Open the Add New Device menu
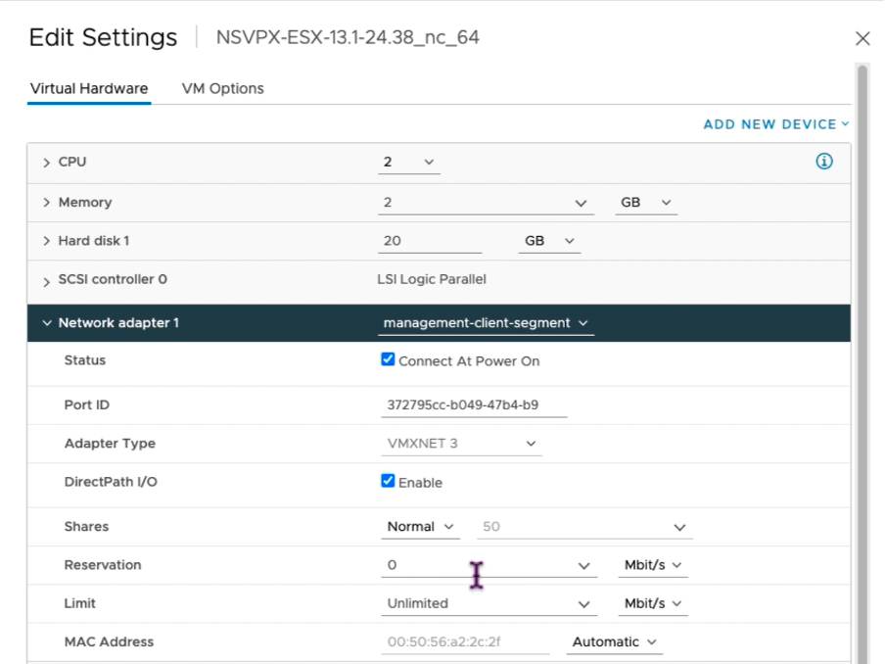Screen dimensions: 885x664 tap(776, 124)
